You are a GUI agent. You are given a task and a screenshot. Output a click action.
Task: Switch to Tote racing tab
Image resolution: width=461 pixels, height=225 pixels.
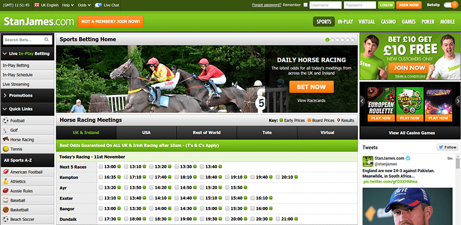coord(267,133)
